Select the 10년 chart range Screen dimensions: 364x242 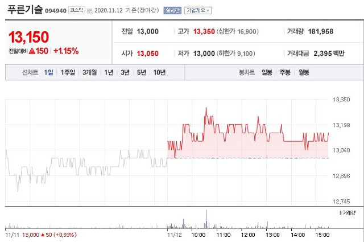(160, 72)
